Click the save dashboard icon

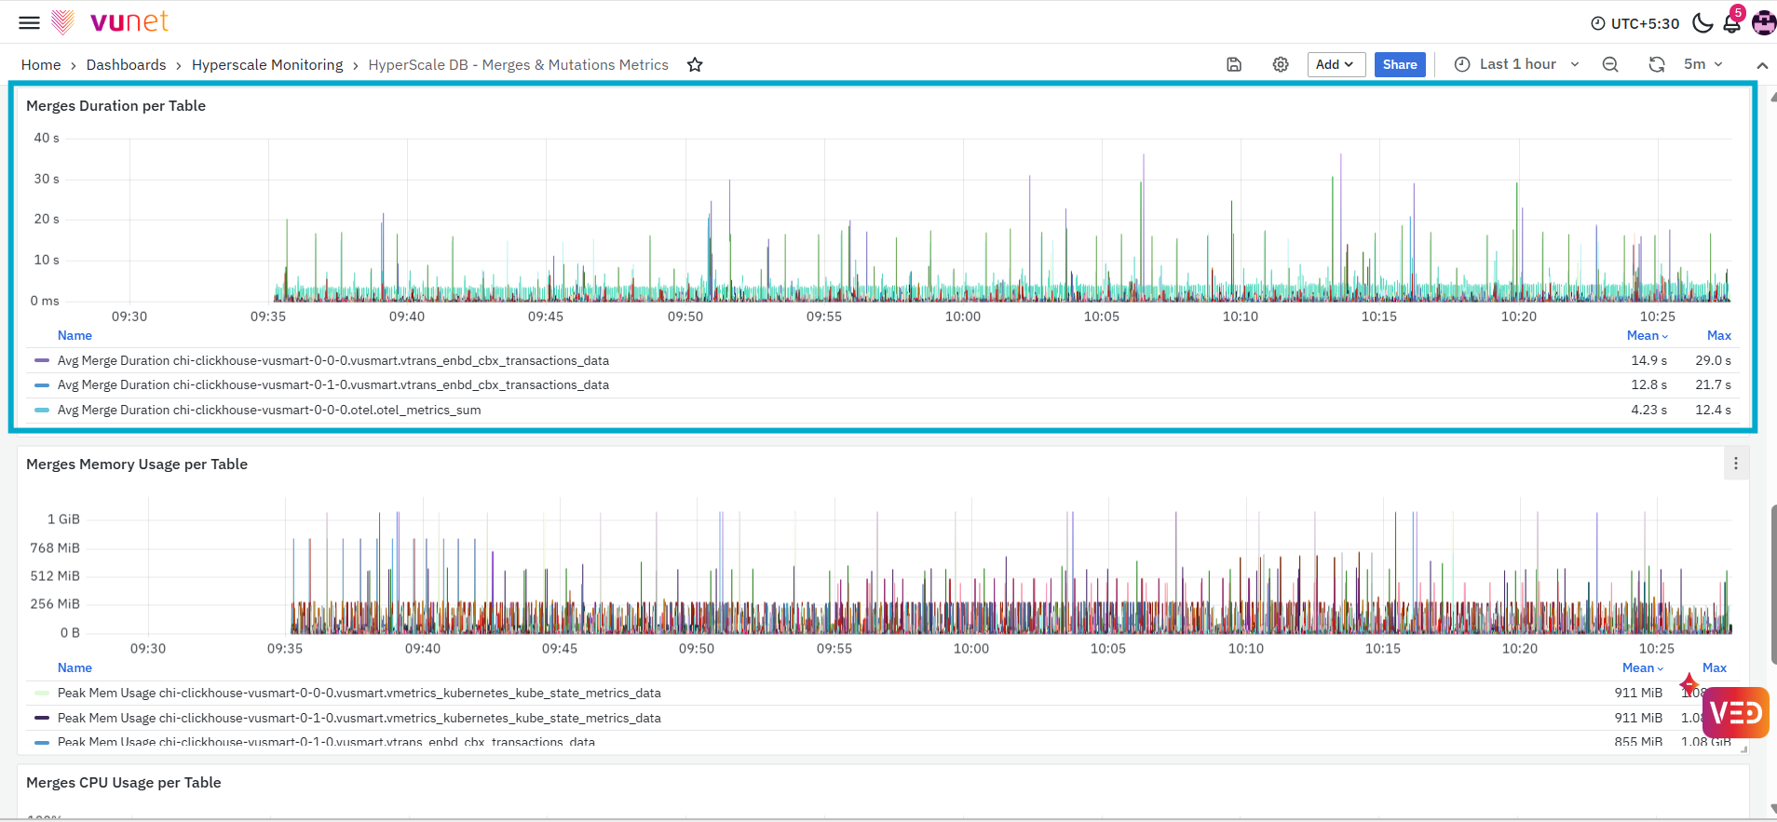coord(1234,64)
